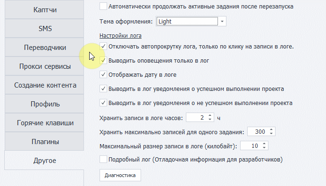Image resolution: width=326 pixels, height=186 pixels.
Task: Click the Диагностика button
Action: coord(120,175)
